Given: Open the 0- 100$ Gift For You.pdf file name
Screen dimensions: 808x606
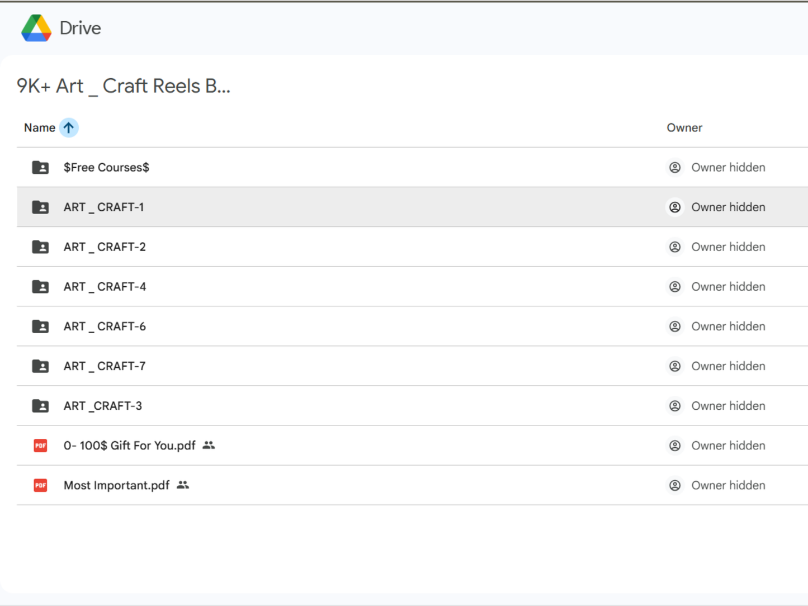Looking at the screenshot, I should (129, 446).
